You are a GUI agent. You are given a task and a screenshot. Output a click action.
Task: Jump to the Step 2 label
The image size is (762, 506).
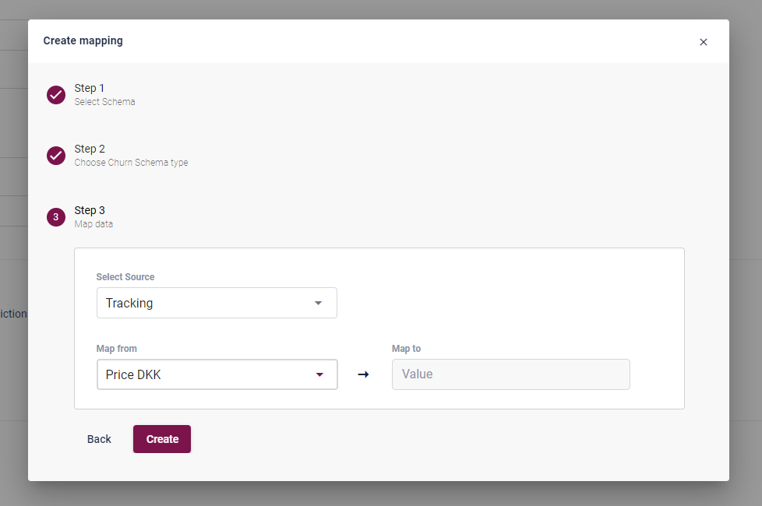click(x=90, y=149)
